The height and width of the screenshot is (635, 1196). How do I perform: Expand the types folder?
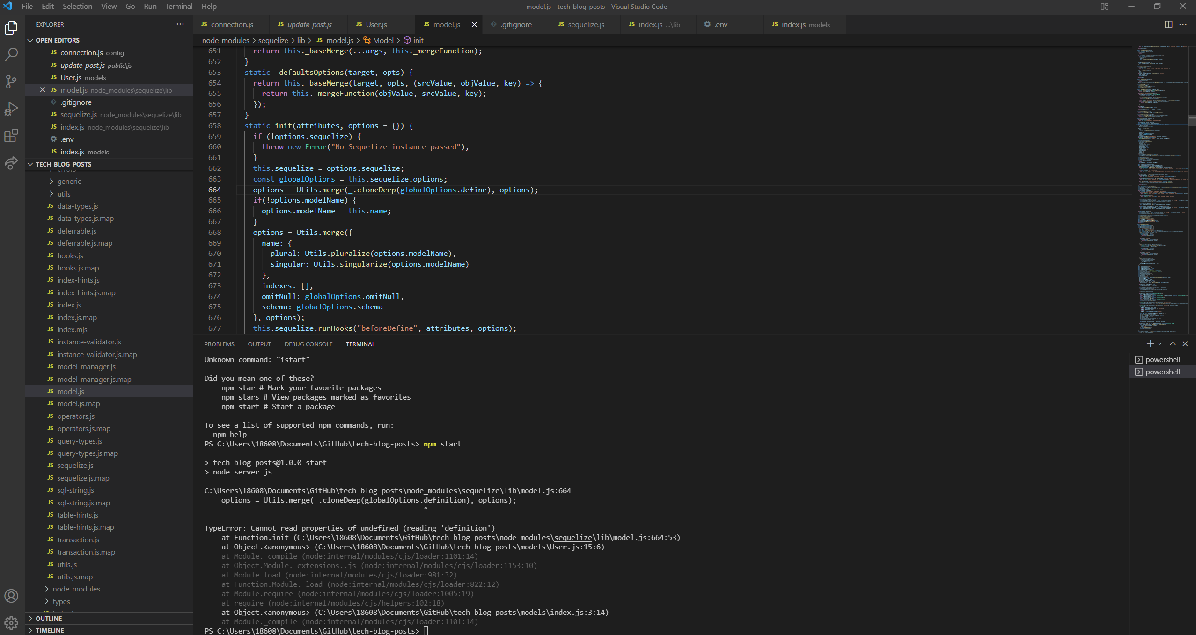pos(61,601)
